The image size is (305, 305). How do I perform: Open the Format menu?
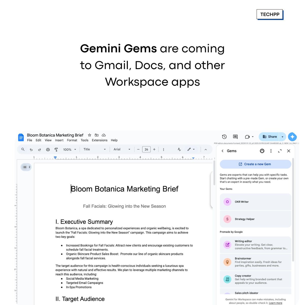pyautogui.click(x=72, y=140)
